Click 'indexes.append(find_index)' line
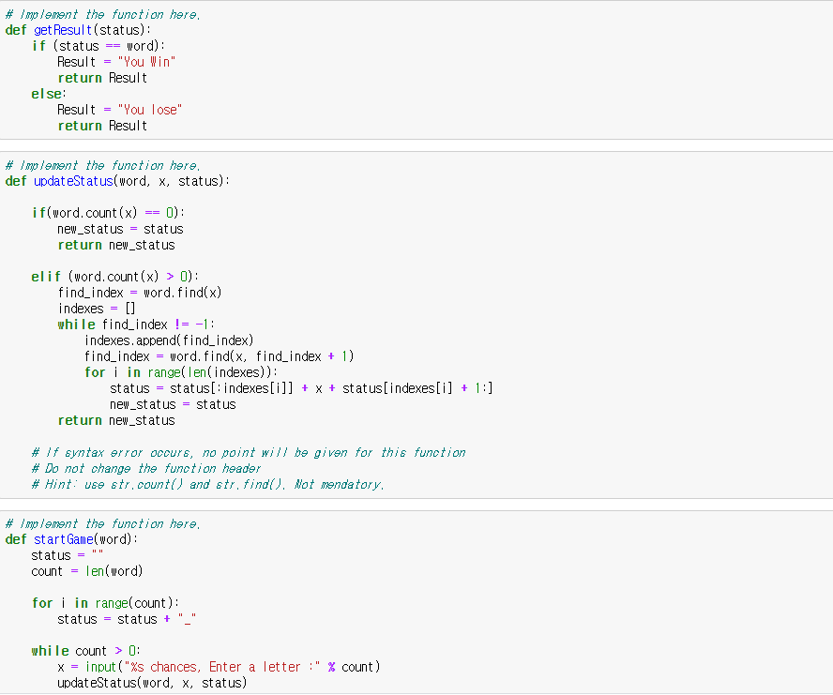This screenshot has width=833, height=695. 169,340
